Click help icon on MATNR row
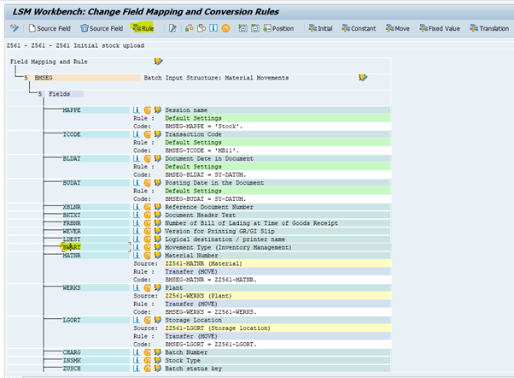 pos(148,255)
